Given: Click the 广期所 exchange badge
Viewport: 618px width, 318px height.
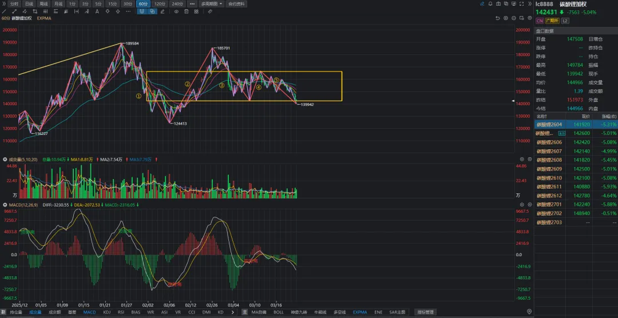Looking at the screenshot, I should 553,21.
